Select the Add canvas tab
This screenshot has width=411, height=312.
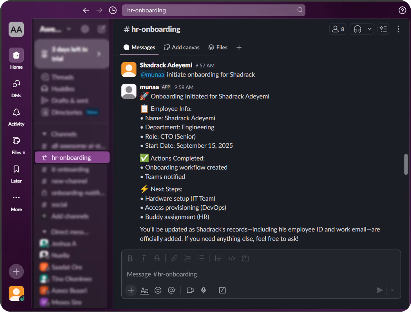click(182, 47)
